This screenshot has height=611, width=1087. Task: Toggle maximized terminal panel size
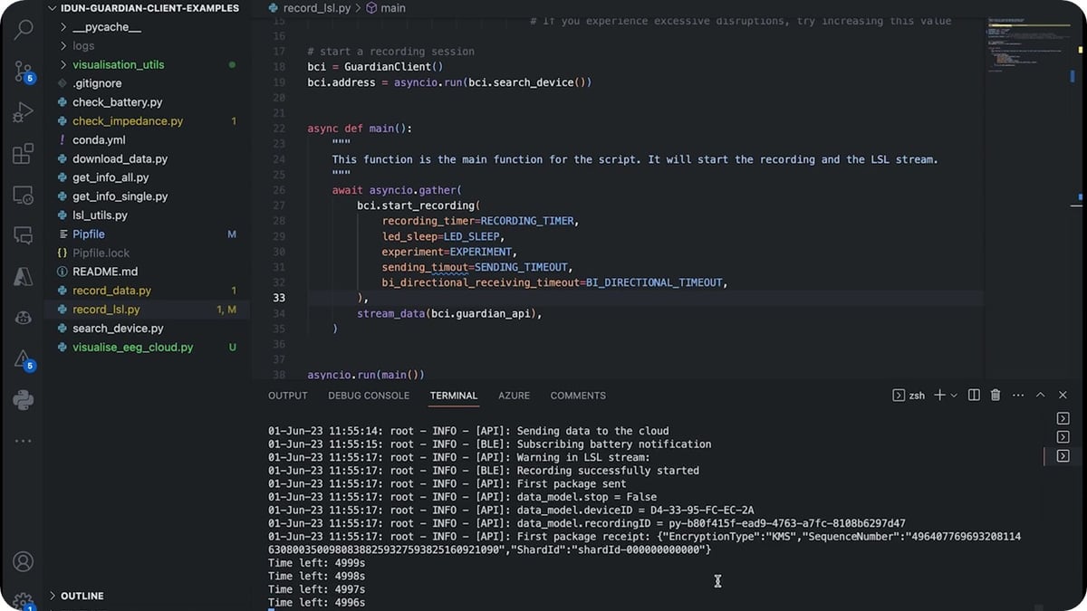tap(1041, 396)
